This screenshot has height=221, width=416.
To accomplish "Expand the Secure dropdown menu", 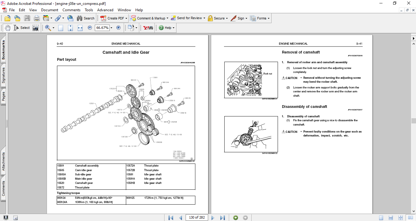I will [x=227, y=18].
